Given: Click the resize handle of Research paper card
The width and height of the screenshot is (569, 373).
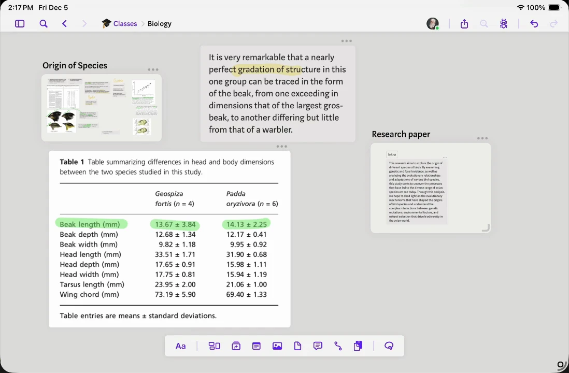Looking at the screenshot, I should (x=486, y=228).
